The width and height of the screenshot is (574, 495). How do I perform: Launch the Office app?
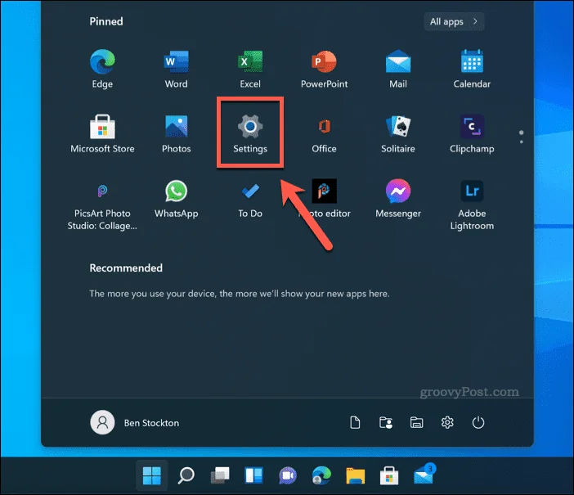tap(324, 133)
